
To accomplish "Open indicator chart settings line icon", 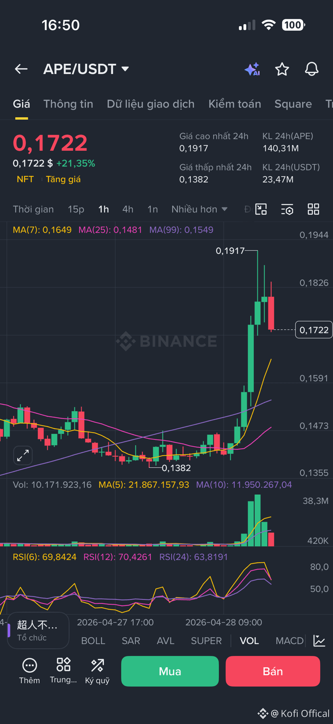I will pos(319,641).
